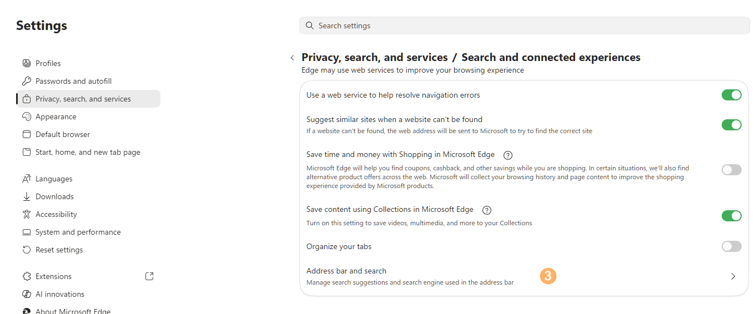Click the Extensions puzzle icon

[x=26, y=276]
